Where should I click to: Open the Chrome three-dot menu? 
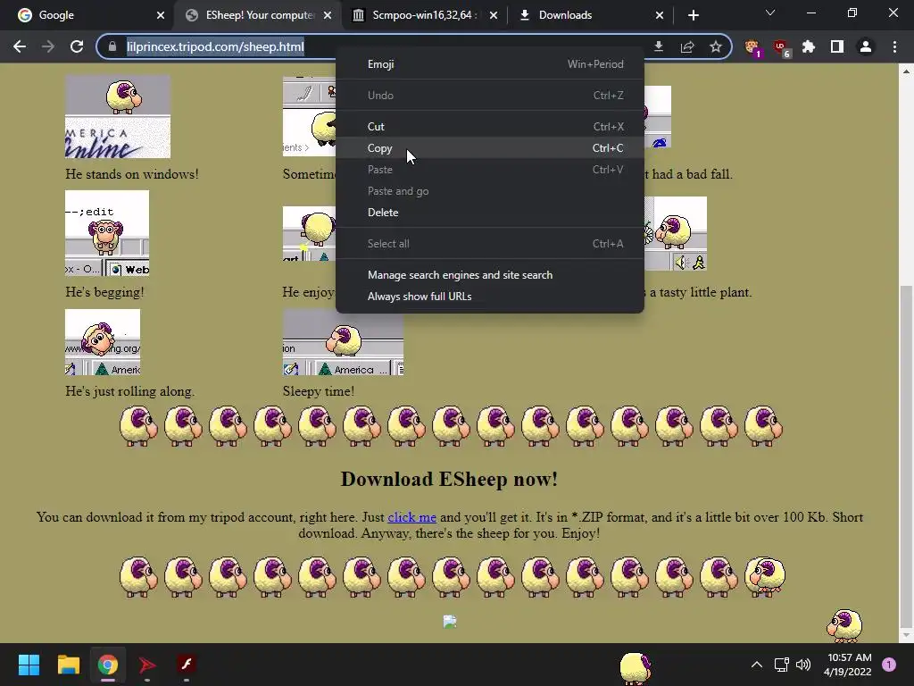tap(894, 46)
